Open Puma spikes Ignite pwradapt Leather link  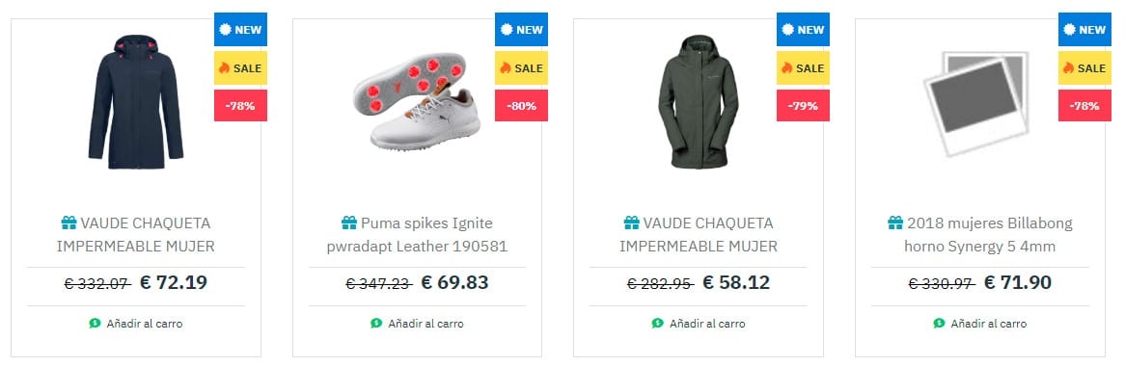click(x=417, y=234)
